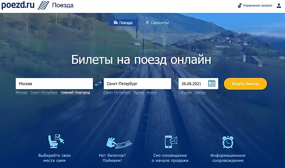The height and width of the screenshot is (168, 285).
Task: Switch to the Самолеты tab
Action: pos(157,23)
